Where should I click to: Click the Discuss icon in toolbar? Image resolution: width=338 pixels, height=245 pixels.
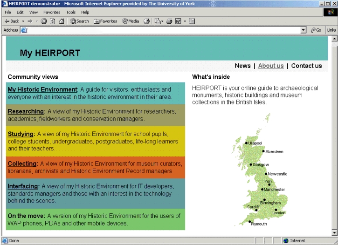192,21
